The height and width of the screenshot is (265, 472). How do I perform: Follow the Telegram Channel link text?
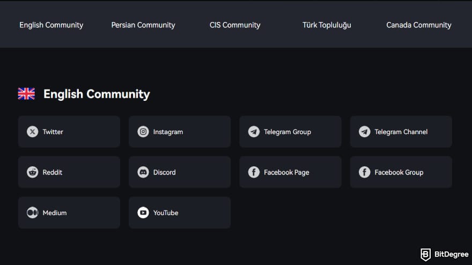(401, 132)
